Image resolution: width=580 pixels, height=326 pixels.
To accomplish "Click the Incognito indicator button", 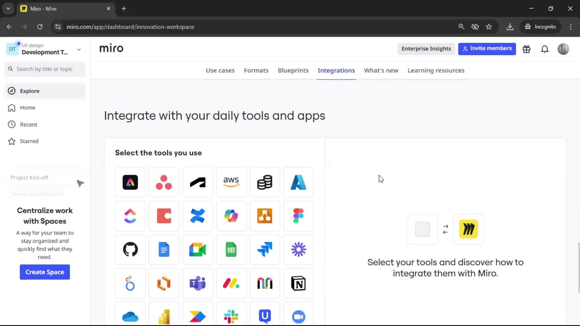I will coord(540,27).
